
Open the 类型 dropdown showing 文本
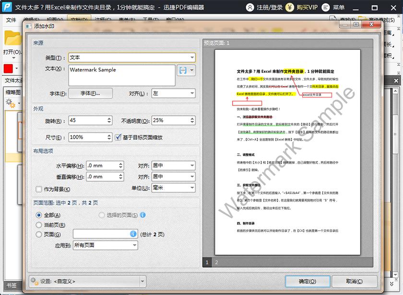click(x=133, y=57)
